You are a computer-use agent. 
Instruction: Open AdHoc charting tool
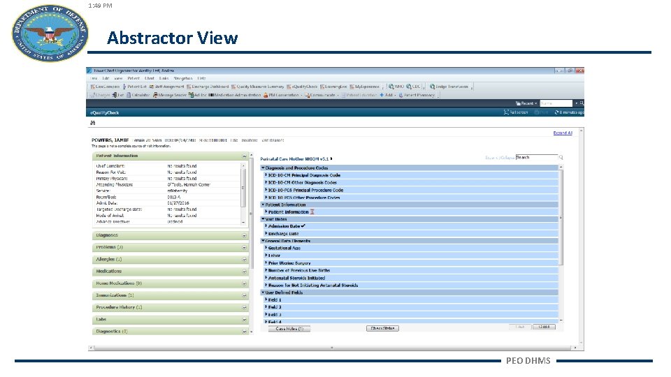click(x=197, y=95)
